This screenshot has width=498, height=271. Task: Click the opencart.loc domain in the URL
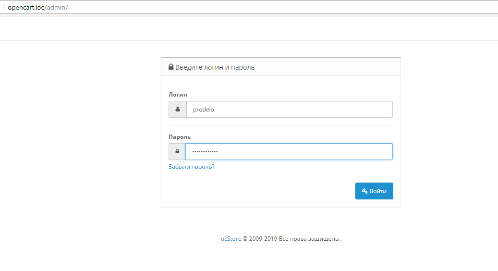coord(26,8)
